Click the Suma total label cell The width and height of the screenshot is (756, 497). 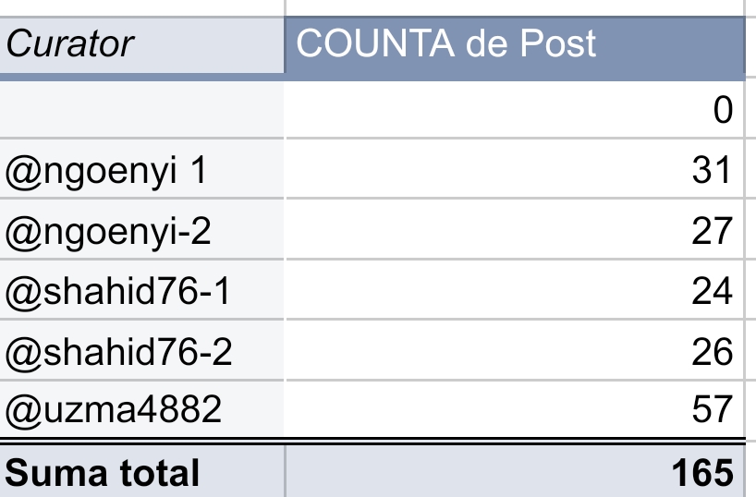(x=142, y=471)
